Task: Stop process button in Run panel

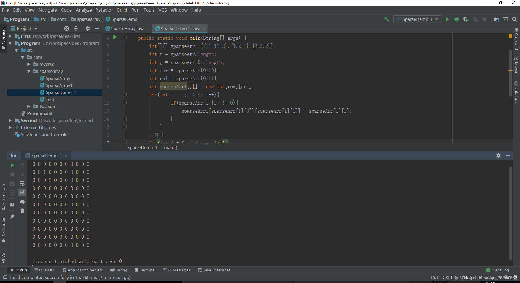Action: pyautogui.click(x=12, y=174)
